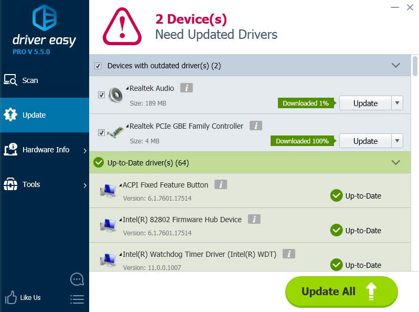Minimize the Driver Easy window
This screenshot has height=312, width=419.
pyautogui.click(x=395, y=7)
